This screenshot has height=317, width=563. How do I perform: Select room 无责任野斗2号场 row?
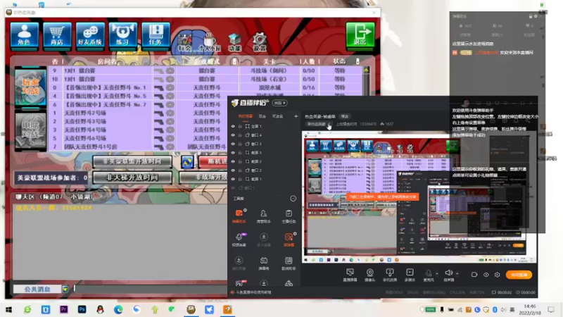pyautogui.click(x=138, y=113)
